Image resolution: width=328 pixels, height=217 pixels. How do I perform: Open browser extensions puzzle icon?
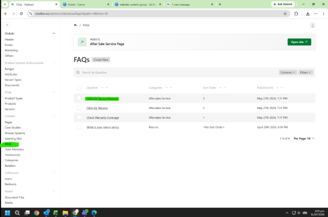tap(296, 14)
